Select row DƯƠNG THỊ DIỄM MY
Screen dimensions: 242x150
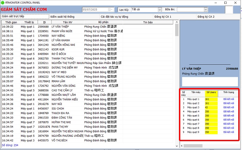click(87, 68)
